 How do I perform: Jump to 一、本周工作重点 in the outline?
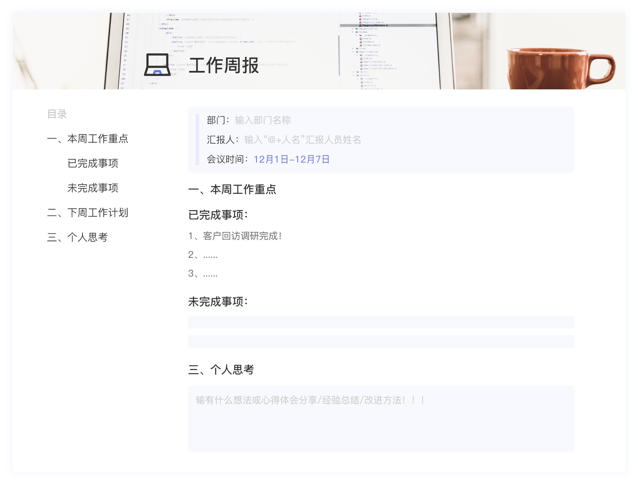(x=87, y=139)
